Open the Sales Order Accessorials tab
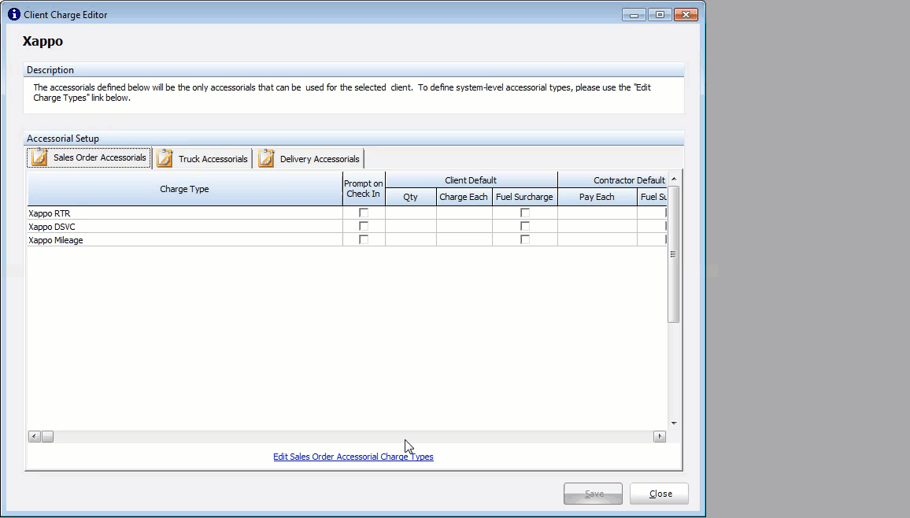 click(x=89, y=157)
